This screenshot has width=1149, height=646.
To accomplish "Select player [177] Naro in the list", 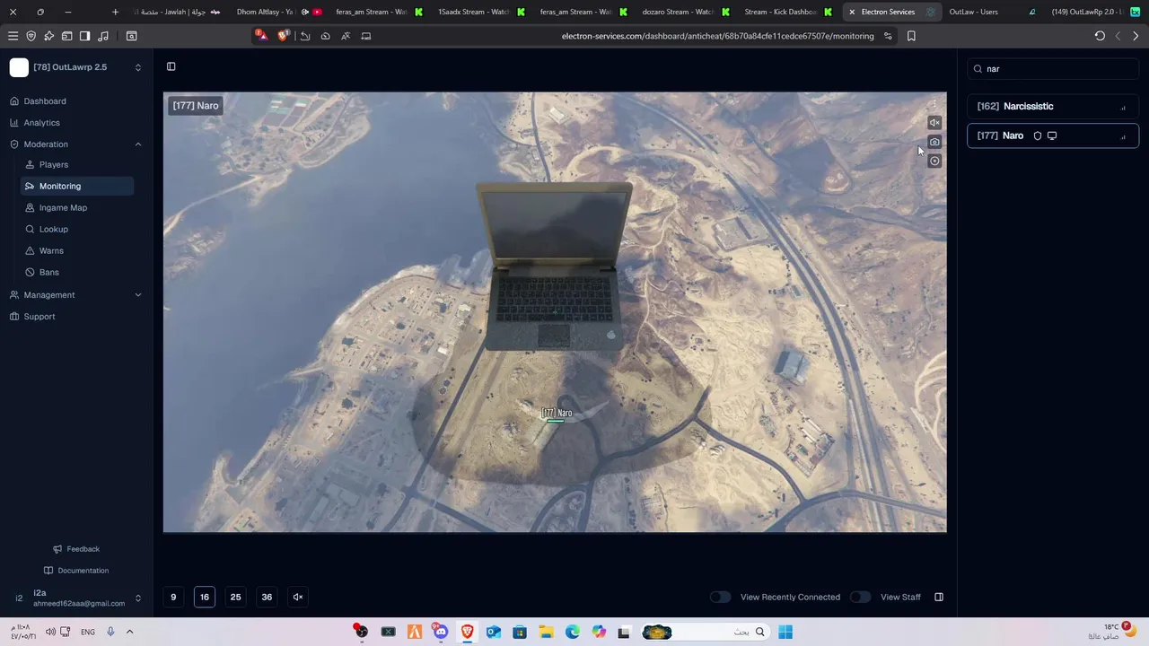I will click(1053, 135).
